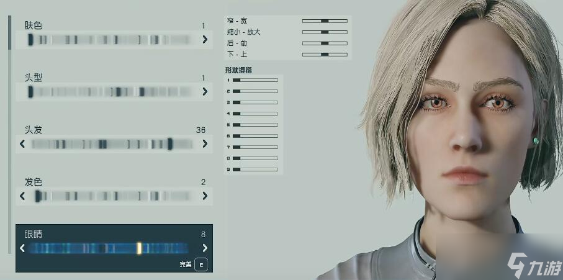Click shape blend slider 8
The height and width of the screenshot is (280, 563).
(255, 158)
